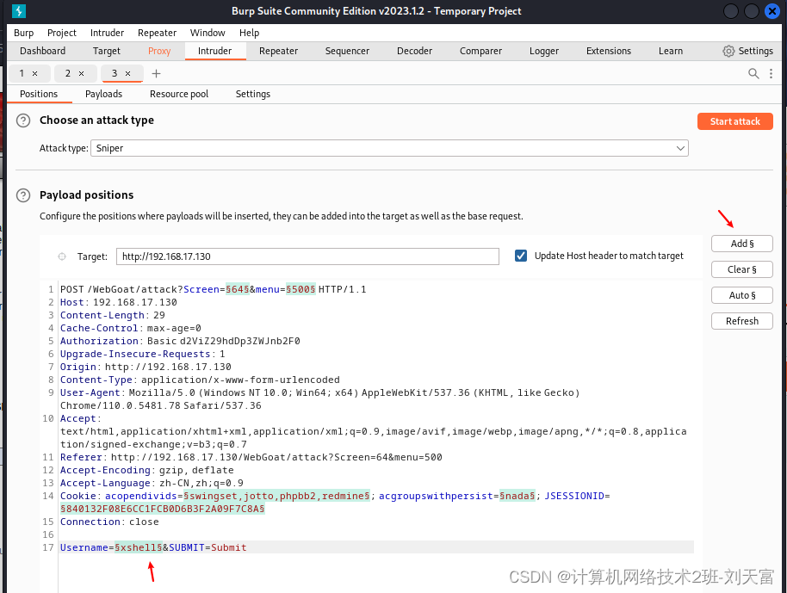This screenshot has height=593, width=787.
Task: Click the Start attack button
Action: pos(734,121)
